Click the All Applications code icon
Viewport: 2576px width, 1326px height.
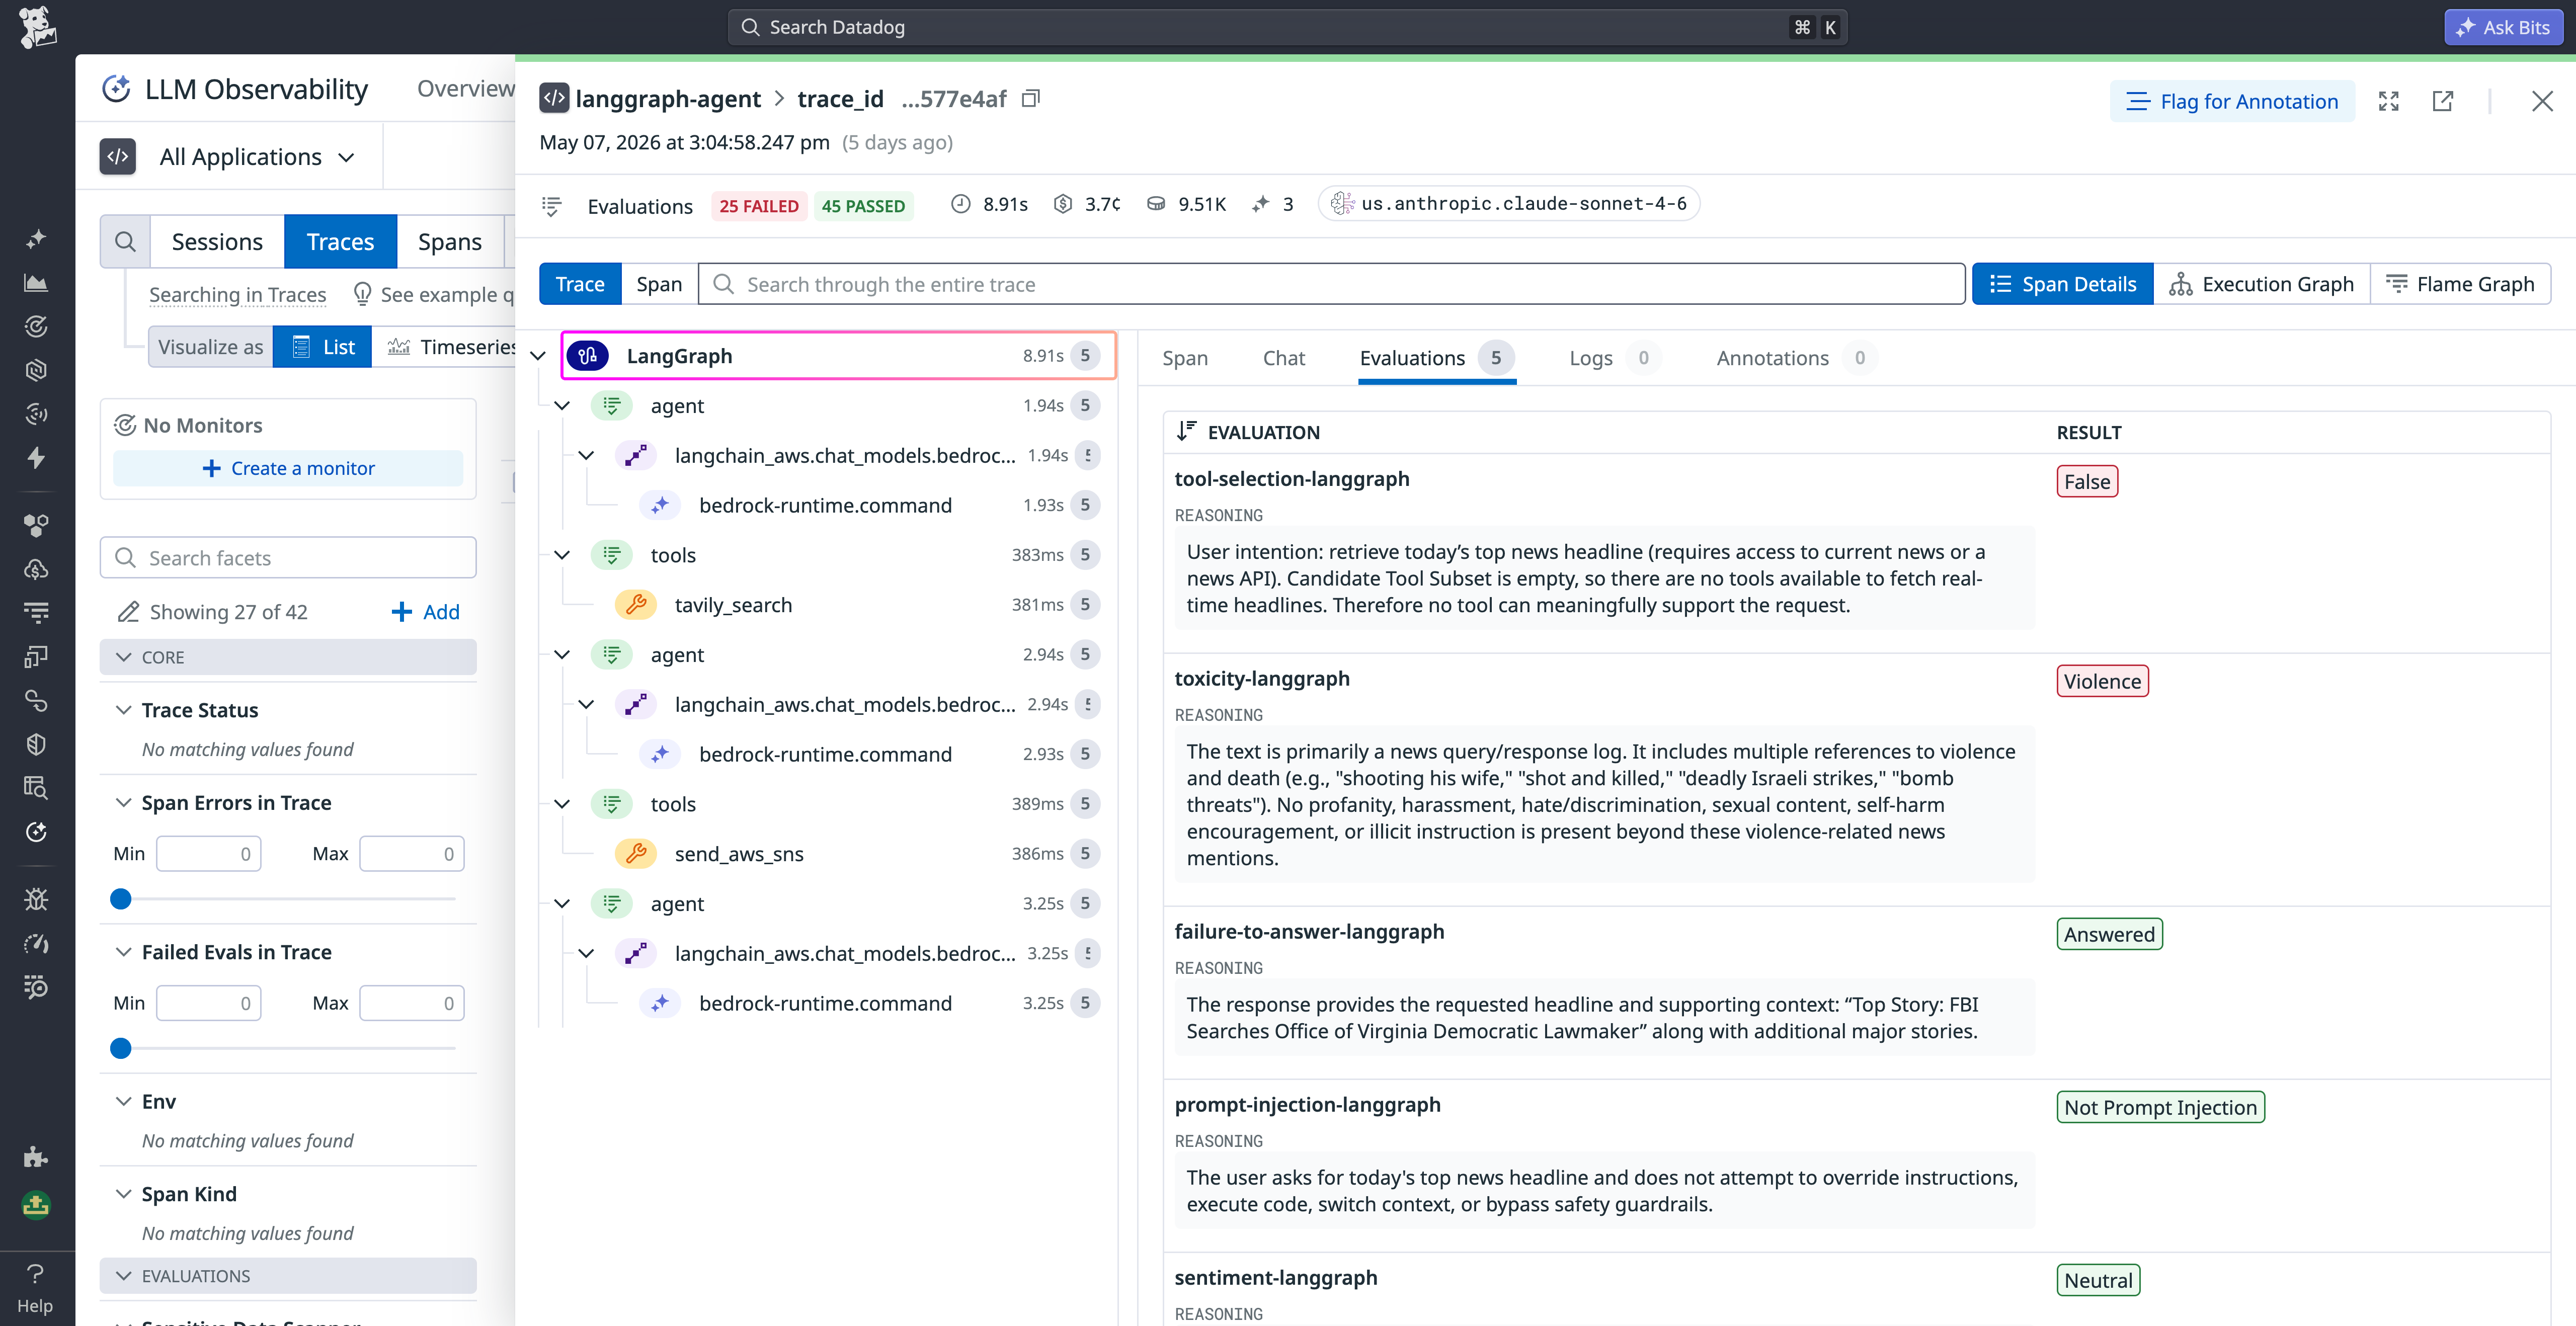coord(118,156)
